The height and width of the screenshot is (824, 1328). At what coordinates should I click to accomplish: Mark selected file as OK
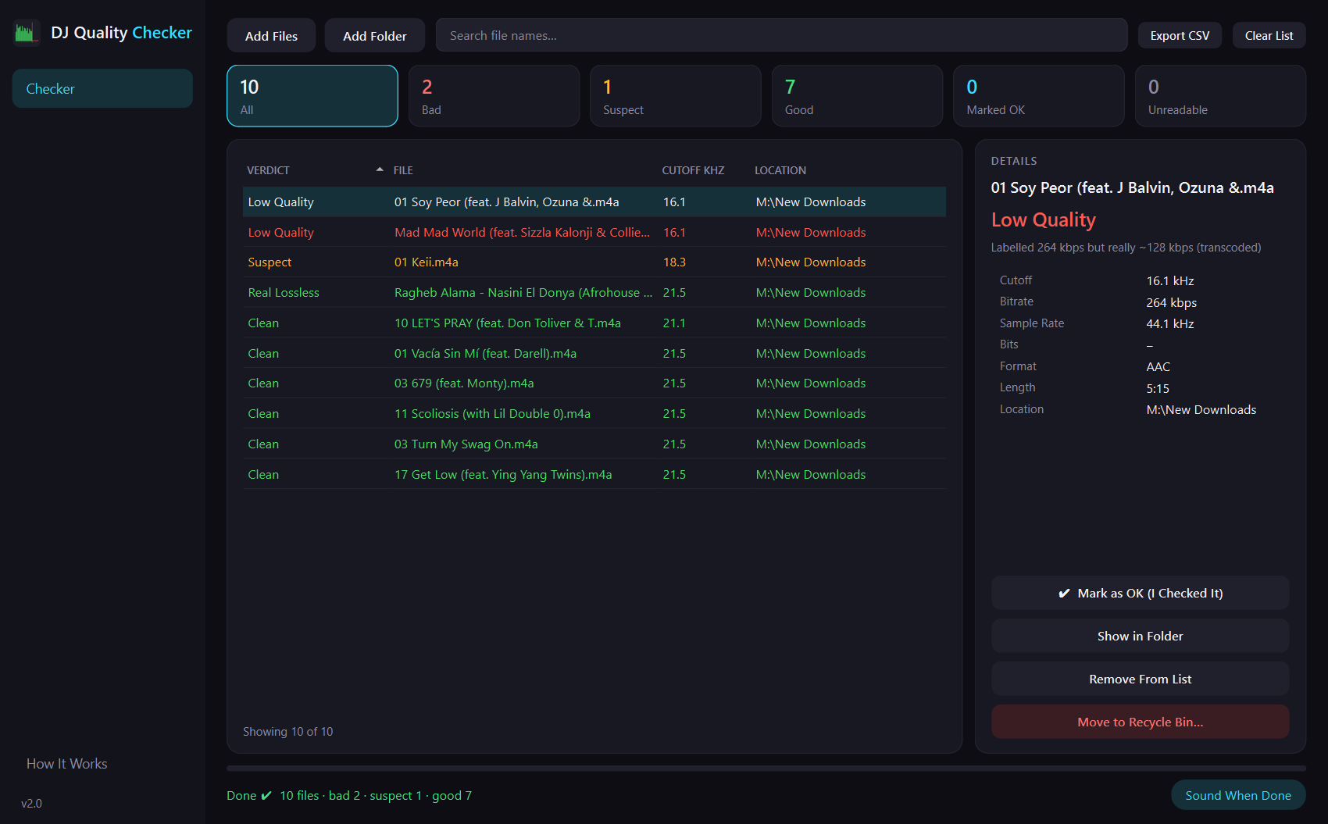[1141, 593]
